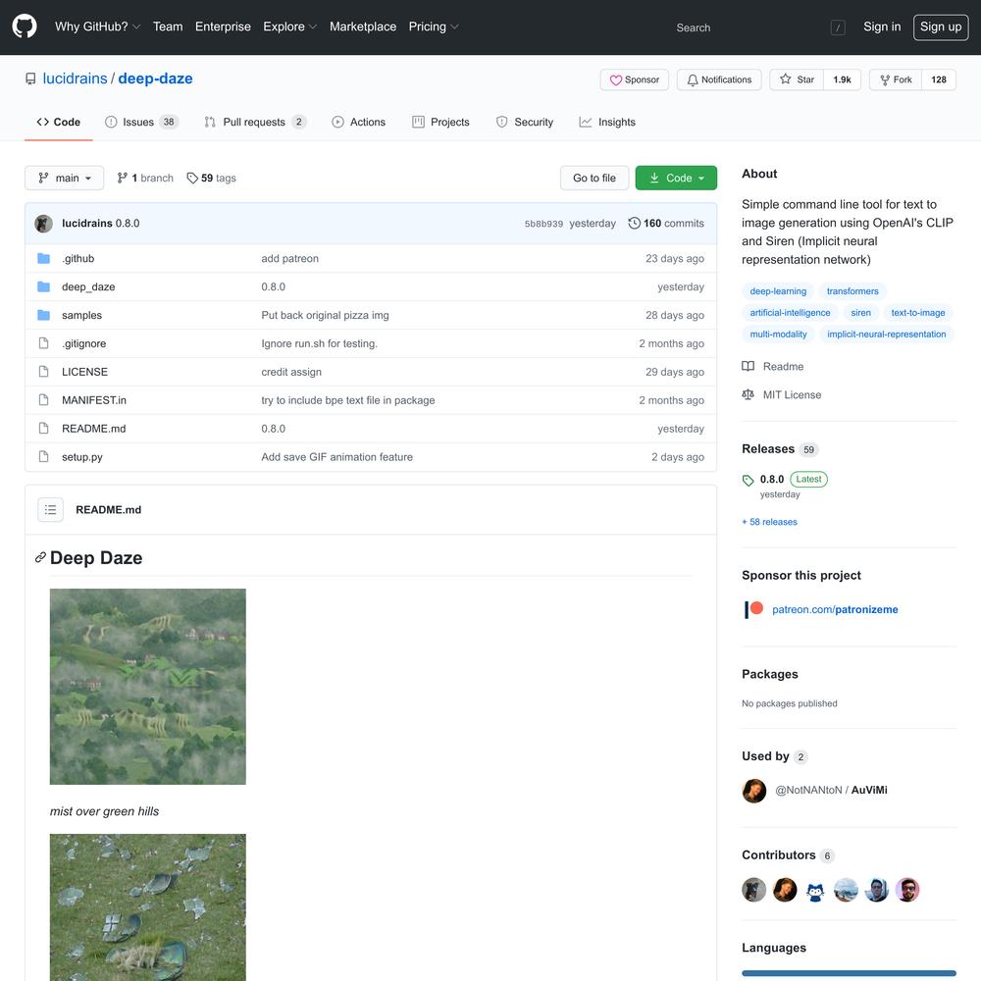
Task: Click the Go to file button
Action: [594, 178]
